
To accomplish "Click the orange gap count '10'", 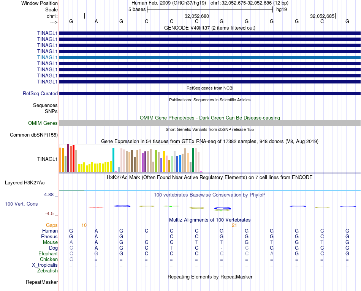I will click(84, 225).
